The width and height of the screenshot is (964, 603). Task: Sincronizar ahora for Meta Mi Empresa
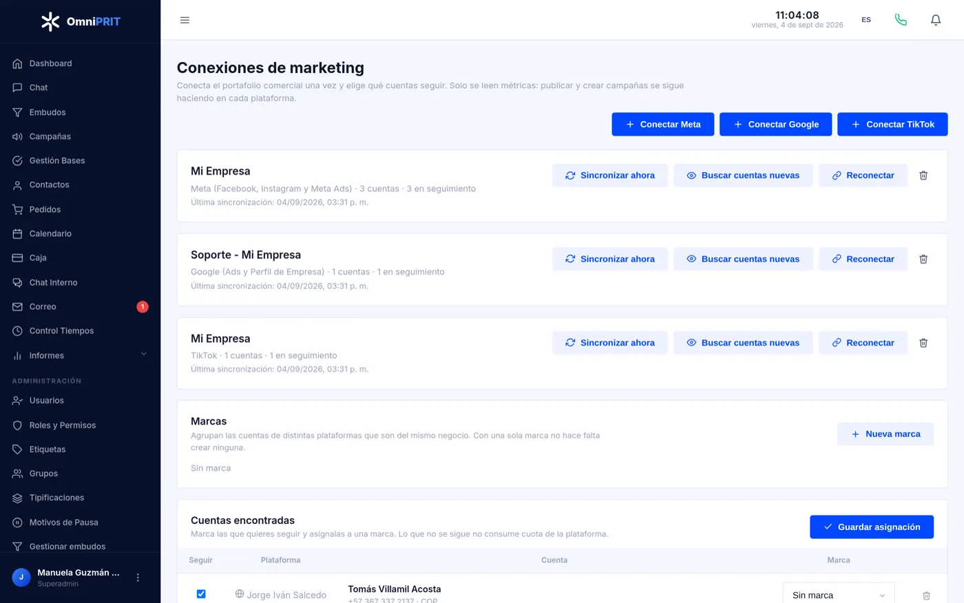pos(610,176)
